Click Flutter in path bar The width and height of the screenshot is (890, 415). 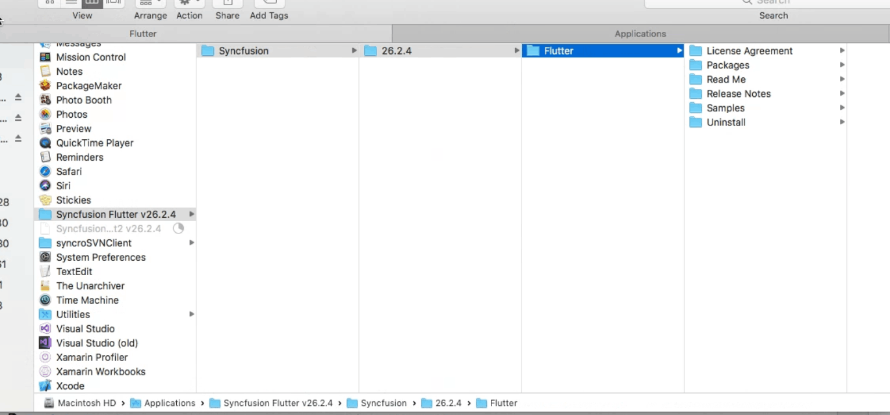coord(497,403)
